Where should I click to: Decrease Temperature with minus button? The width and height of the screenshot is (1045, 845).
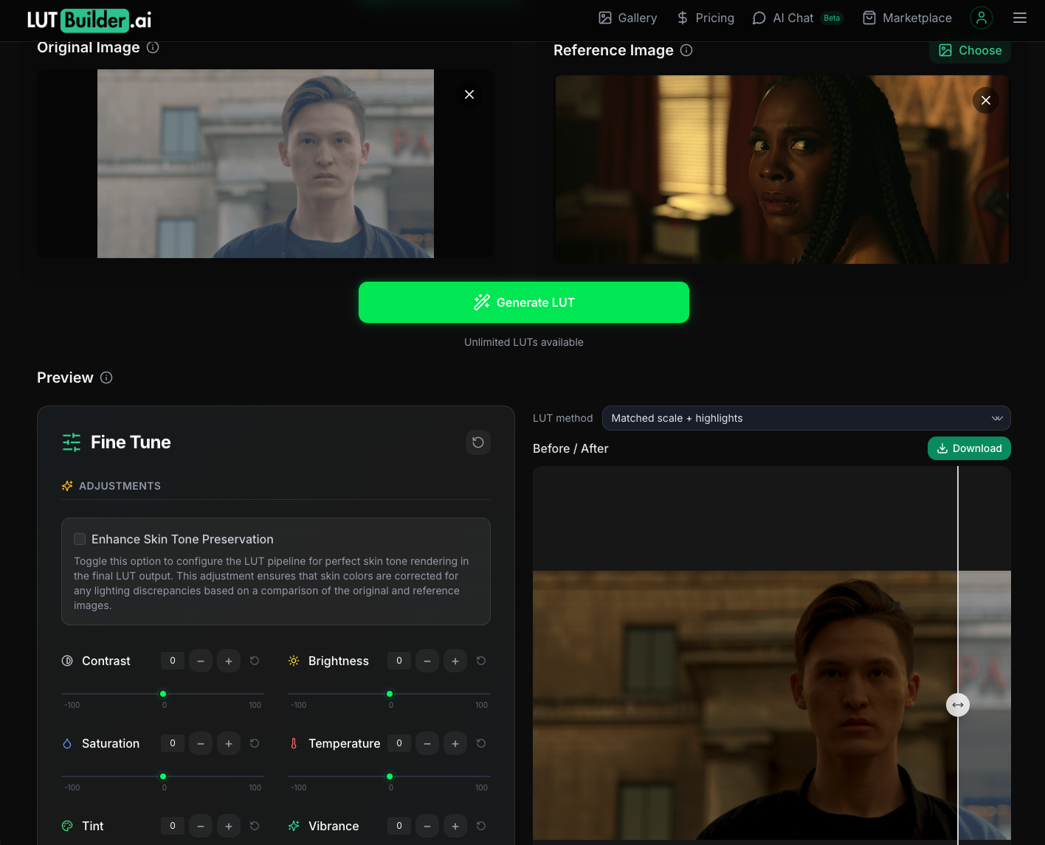point(427,743)
